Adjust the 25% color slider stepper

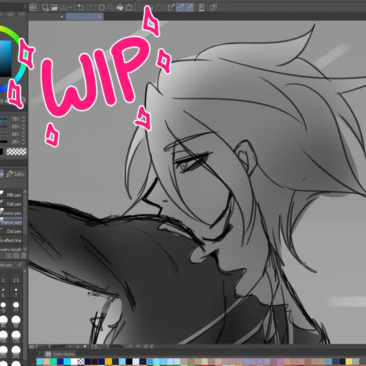23,142
